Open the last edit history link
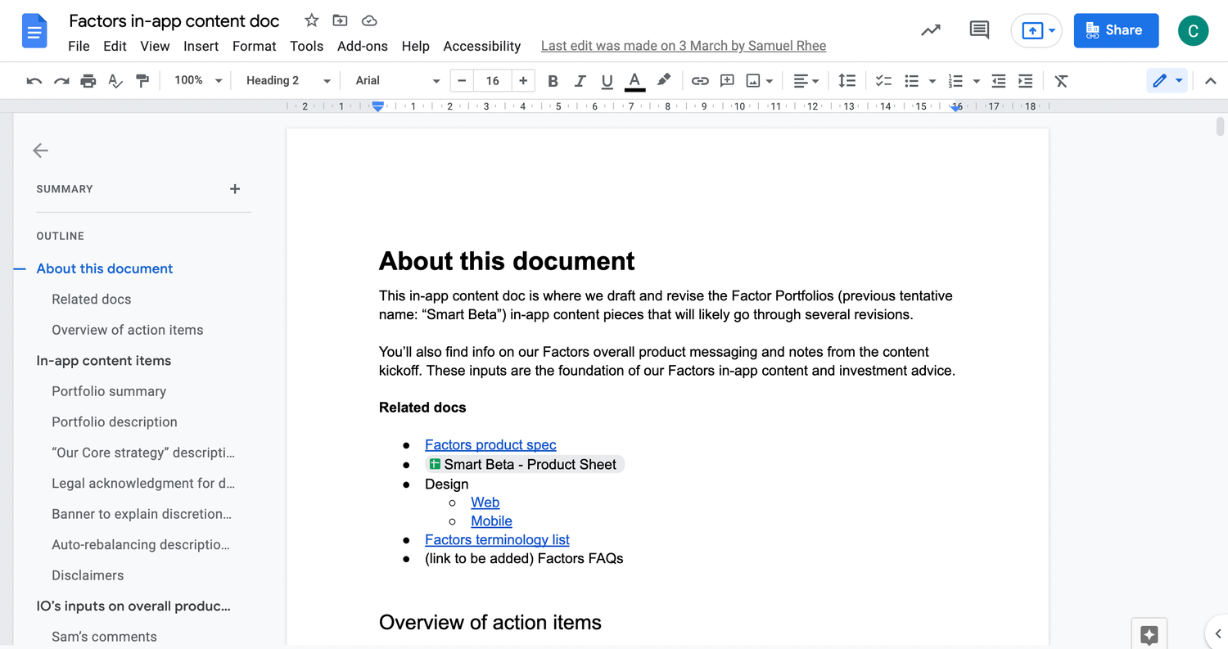 click(x=684, y=46)
